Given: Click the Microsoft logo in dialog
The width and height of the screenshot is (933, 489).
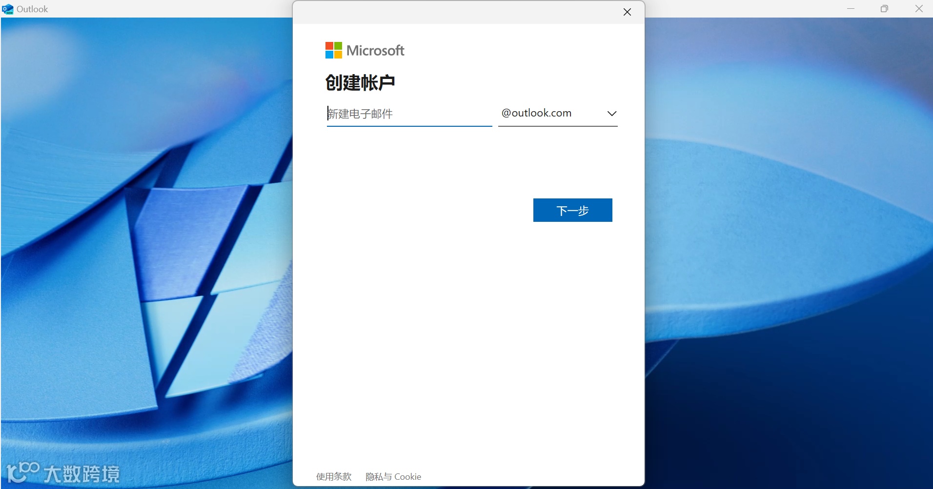Looking at the screenshot, I should coord(365,50).
